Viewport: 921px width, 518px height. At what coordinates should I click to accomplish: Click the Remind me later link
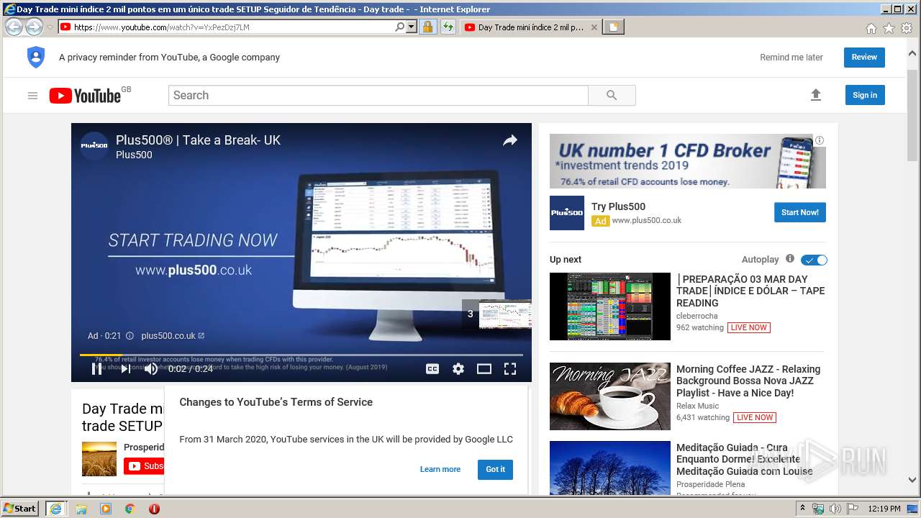click(791, 58)
